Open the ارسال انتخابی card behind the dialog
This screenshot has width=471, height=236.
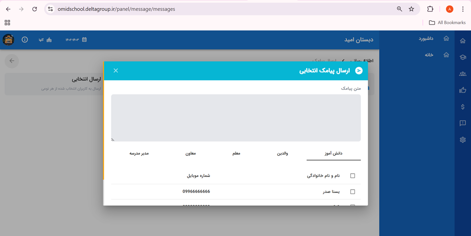[54, 84]
